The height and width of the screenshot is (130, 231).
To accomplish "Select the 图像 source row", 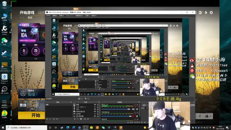I will (86, 105).
